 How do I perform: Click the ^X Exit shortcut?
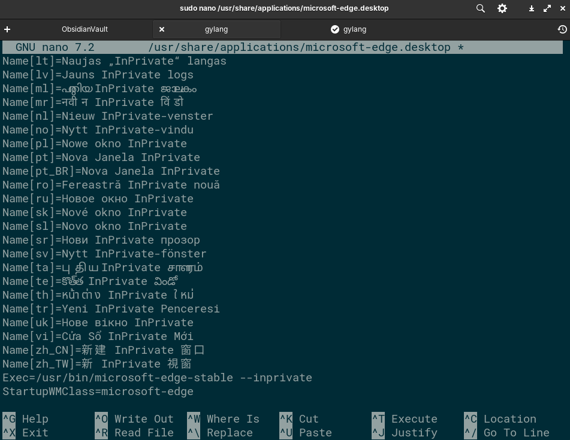click(x=25, y=433)
